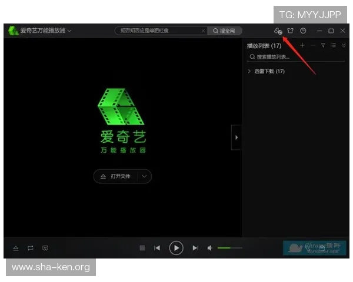Open the dropdown arrow beside 打开文件

coord(144,176)
